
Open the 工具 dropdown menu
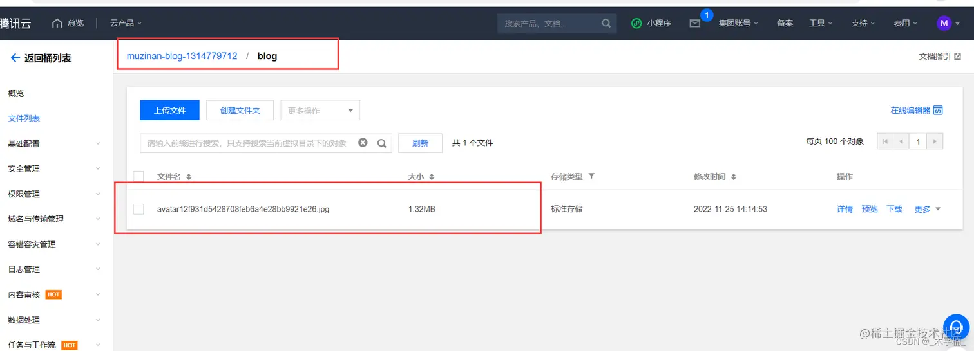pyautogui.click(x=821, y=23)
